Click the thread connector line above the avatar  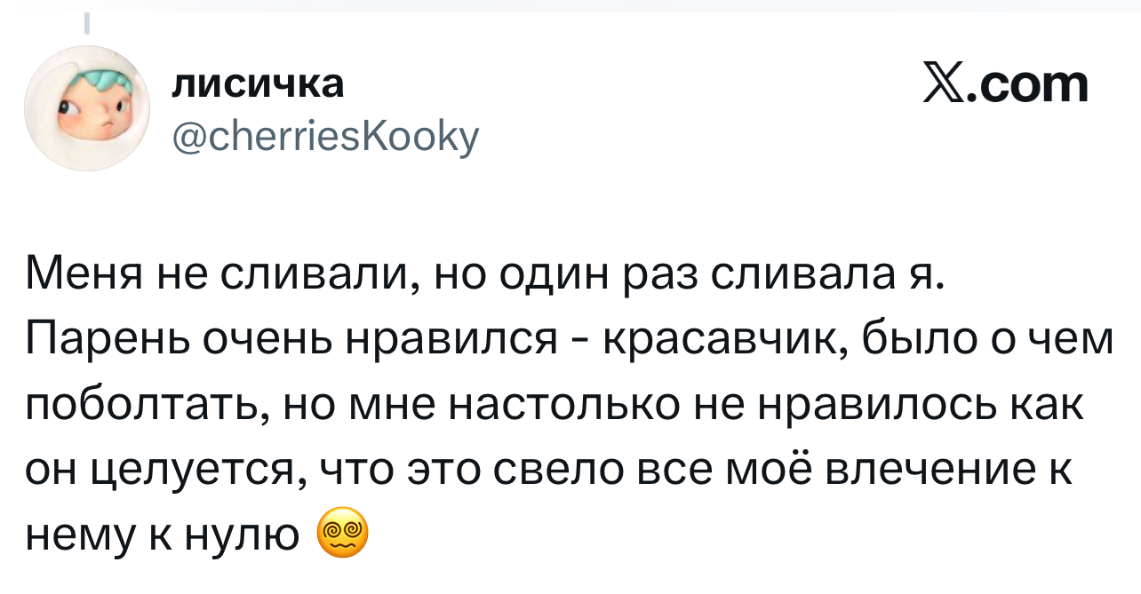pyautogui.click(x=88, y=23)
